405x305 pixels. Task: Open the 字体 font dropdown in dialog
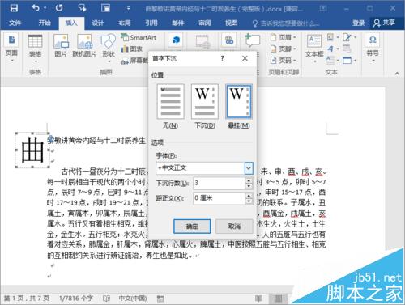[249, 168]
